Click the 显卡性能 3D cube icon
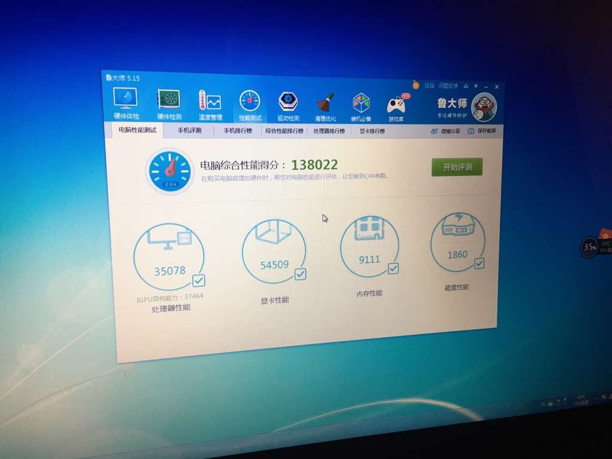This screenshot has height=459, width=612. (274, 231)
